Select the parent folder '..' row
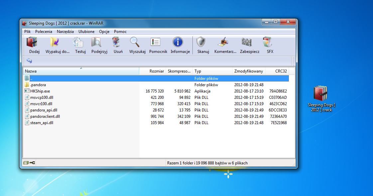Screen dimensions: 373x196 (156, 78)
